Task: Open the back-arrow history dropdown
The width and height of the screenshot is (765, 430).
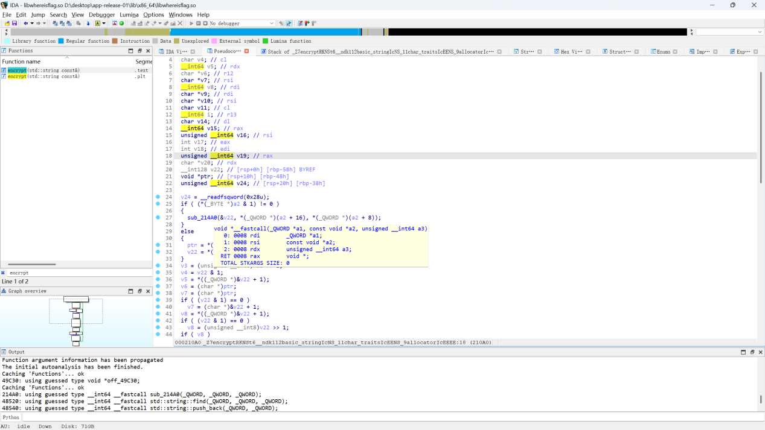Action: click(x=32, y=23)
